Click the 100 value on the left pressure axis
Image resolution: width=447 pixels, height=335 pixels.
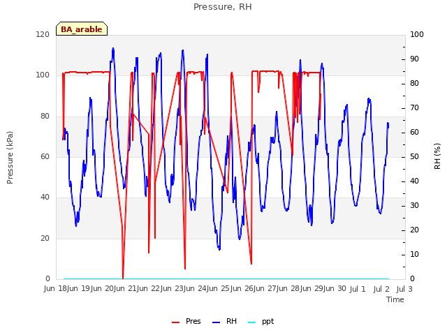[43, 75]
